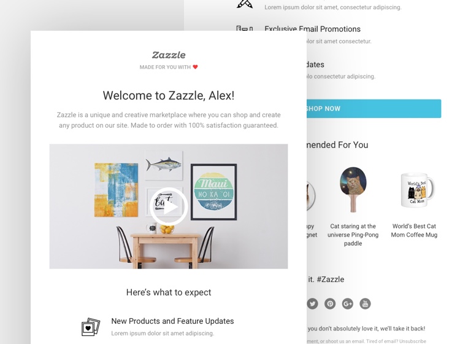Open the Google Plus social icon
Screen dimensions: 460x344
[348, 303]
